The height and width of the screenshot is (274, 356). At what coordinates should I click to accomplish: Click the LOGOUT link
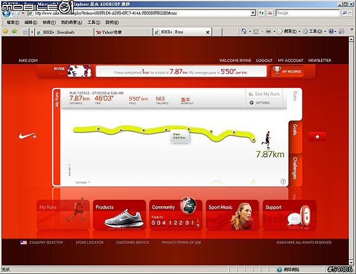click(x=264, y=61)
